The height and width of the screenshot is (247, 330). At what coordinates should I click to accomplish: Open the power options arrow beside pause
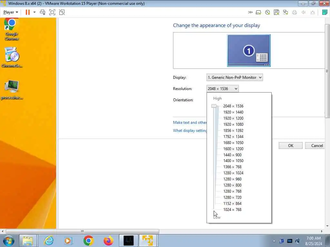(34, 12)
